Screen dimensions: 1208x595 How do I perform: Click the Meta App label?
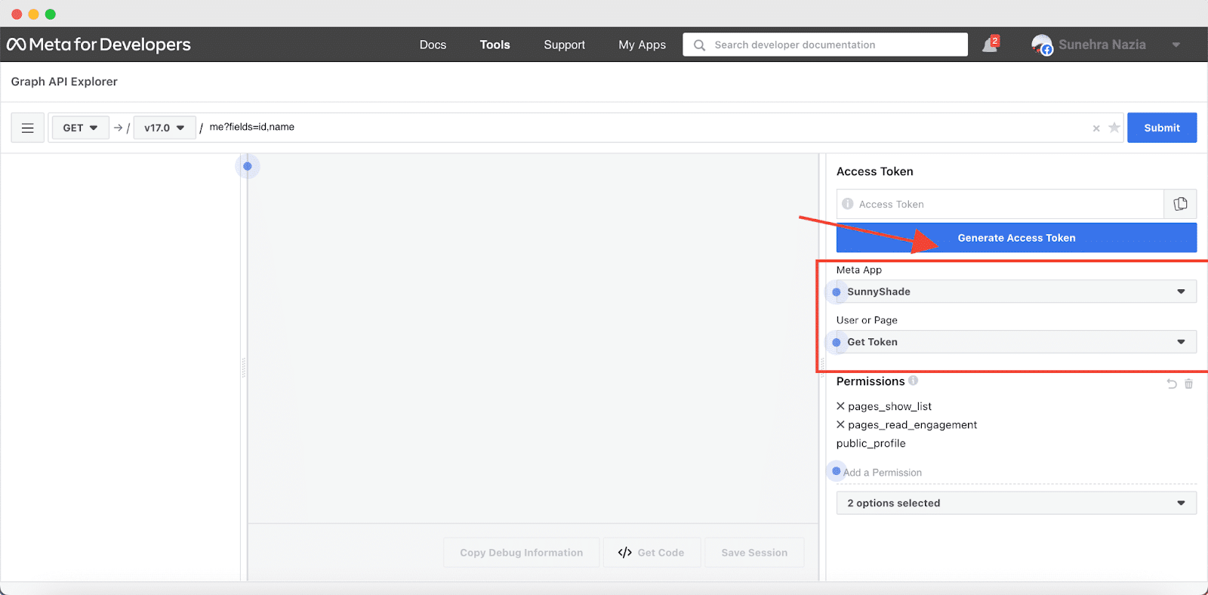[858, 270]
